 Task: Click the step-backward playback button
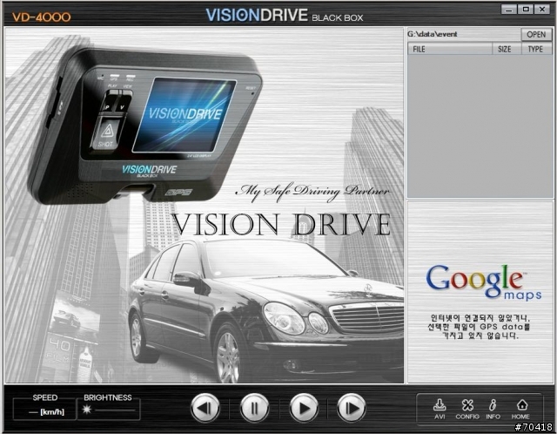point(205,408)
